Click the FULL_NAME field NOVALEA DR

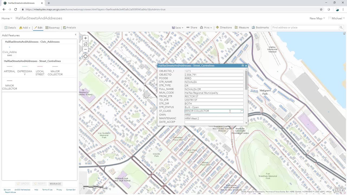point(214,89)
